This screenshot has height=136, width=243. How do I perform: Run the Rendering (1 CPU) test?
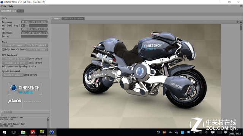[x=15, y=59]
